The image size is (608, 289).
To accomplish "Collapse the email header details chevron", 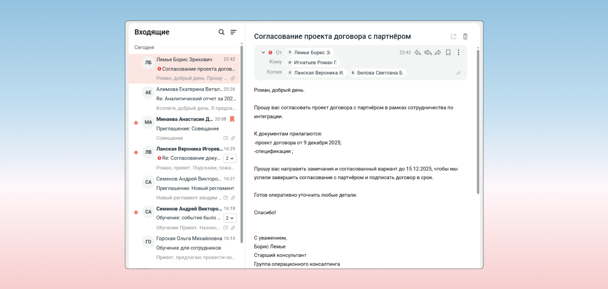I will (263, 53).
